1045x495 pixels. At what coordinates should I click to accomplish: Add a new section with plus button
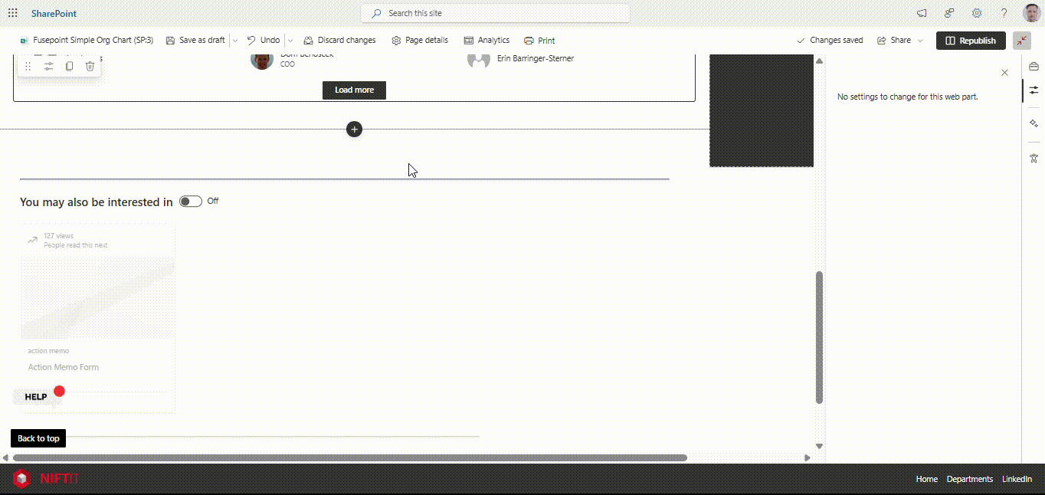pyautogui.click(x=354, y=129)
